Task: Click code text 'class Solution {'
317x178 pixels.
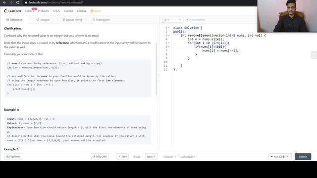Action: (188, 28)
